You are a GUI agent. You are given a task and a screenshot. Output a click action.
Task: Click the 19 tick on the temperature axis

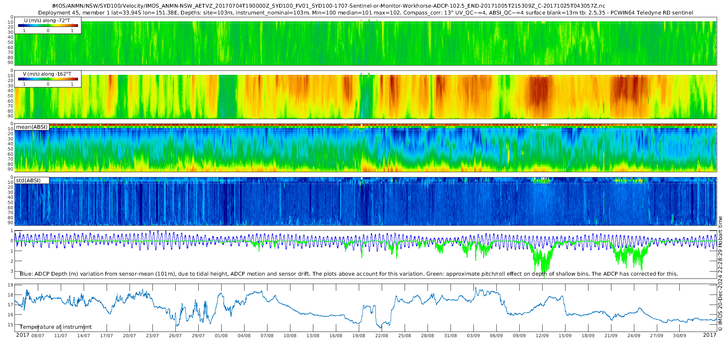(11, 285)
